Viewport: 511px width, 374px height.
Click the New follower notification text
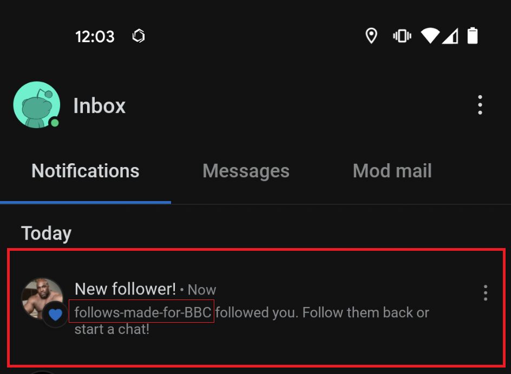click(125, 289)
